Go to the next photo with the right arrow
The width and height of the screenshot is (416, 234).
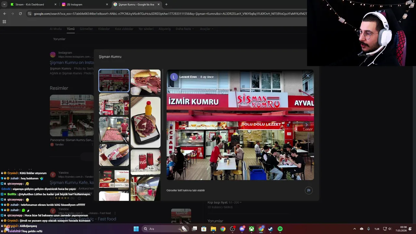coord(306,125)
